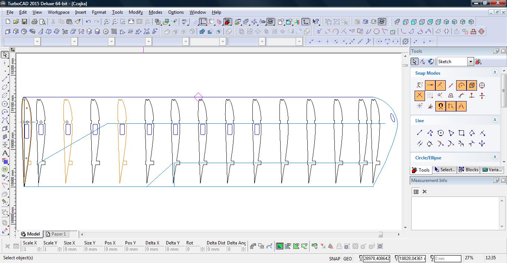
Task: Run the ABC spelling check tool
Action: pos(184,22)
